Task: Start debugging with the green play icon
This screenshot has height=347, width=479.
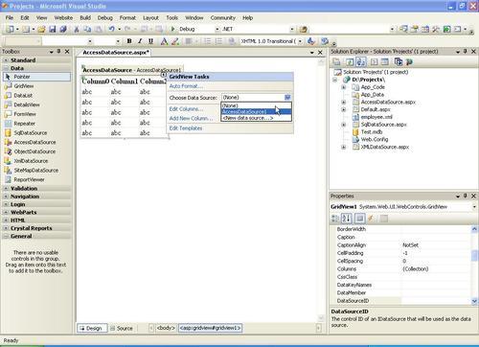Action: [172, 29]
